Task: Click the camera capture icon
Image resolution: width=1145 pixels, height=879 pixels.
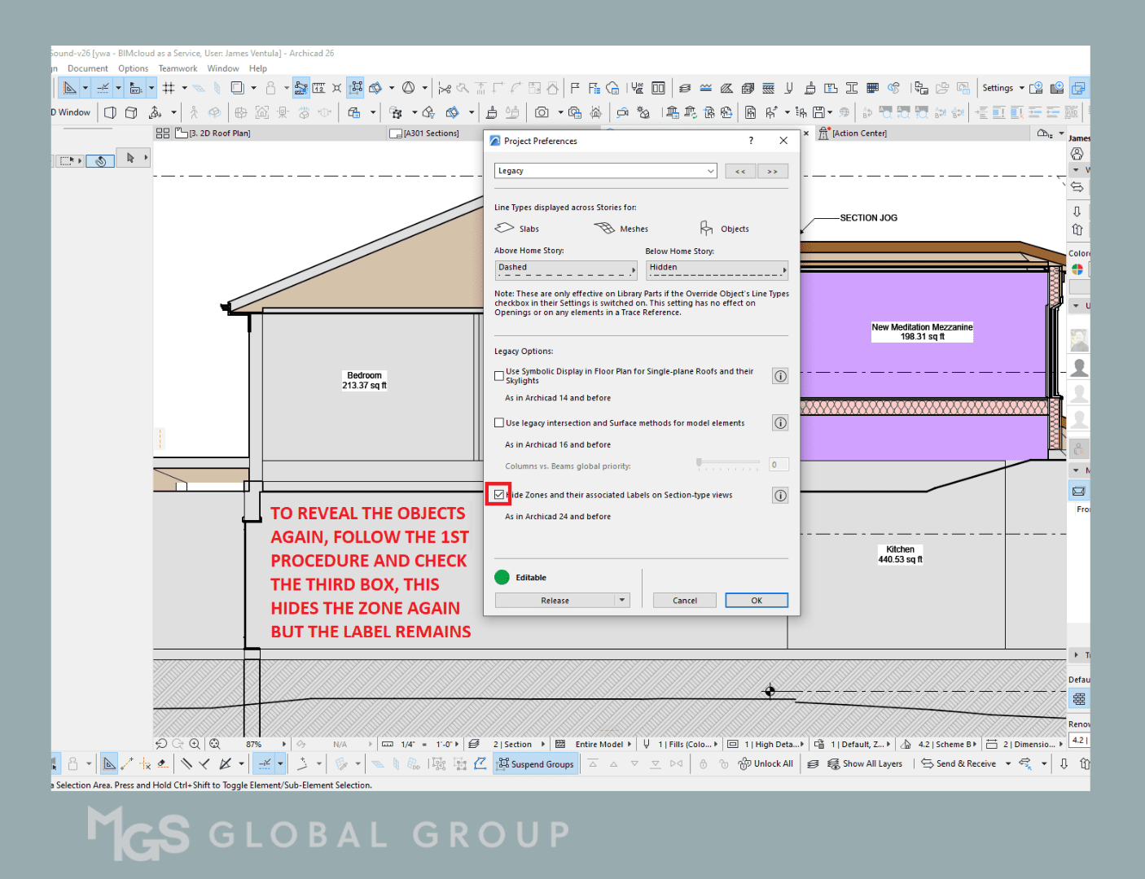Action: pyautogui.click(x=542, y=112)
